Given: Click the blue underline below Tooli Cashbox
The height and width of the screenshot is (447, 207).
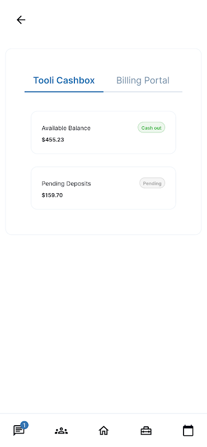Looking at the screenshot, I should click(x=64, y=92).
